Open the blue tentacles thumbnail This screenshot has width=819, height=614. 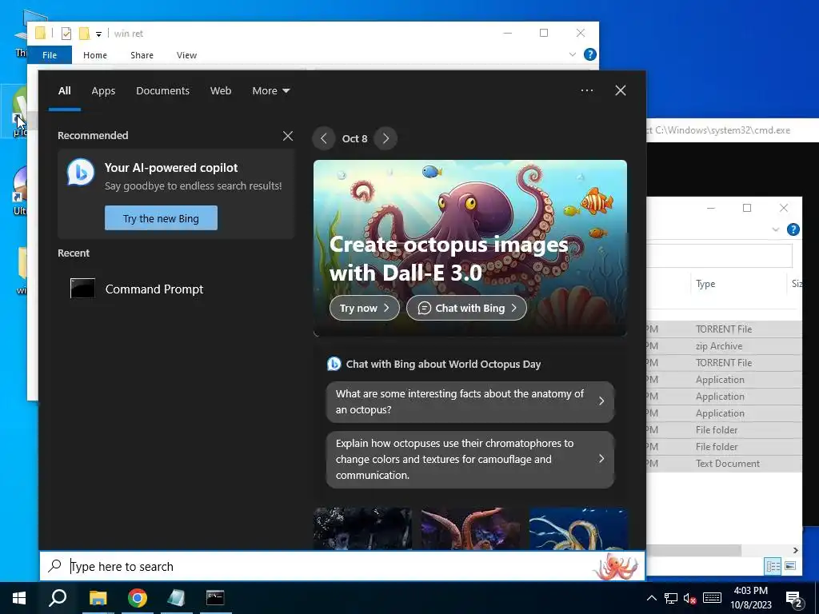(x=578, y=528)
